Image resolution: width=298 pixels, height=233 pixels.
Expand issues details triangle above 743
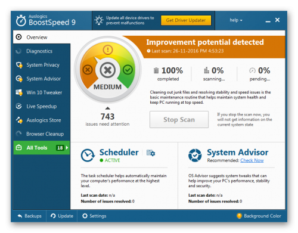(x=108, y=108)
